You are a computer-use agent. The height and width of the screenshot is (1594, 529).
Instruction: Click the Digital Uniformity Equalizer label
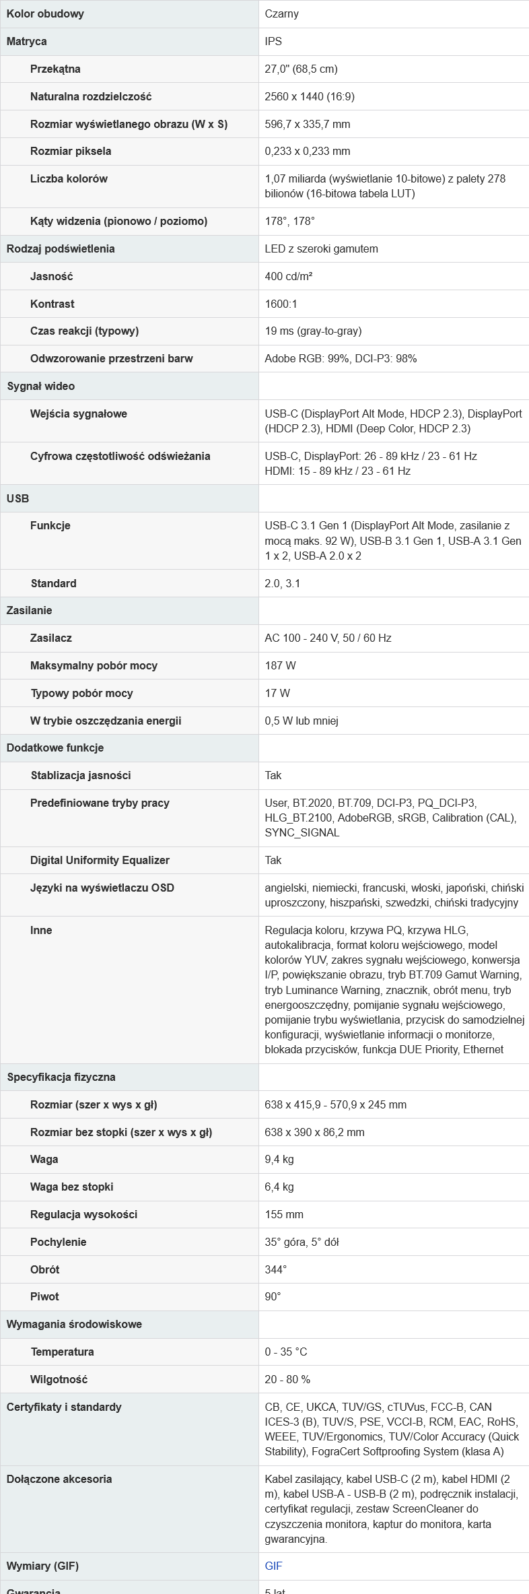pyautogui.click(x=100, y=860)
